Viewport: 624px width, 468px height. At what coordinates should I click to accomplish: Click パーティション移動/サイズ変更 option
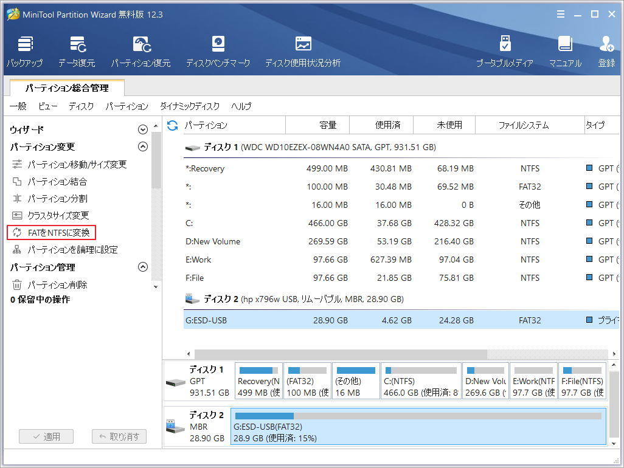(x=77, y=165)
